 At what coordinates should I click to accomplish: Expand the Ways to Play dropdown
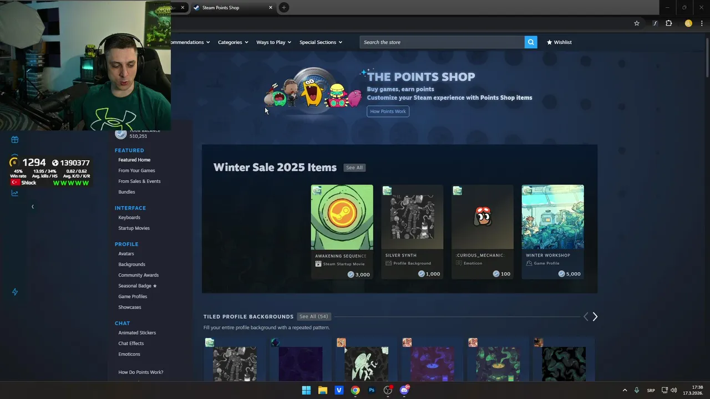tap(273, 42)
